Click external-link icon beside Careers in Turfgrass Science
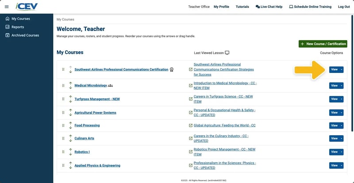The image size is (354, 183). [x=191, y=99]
